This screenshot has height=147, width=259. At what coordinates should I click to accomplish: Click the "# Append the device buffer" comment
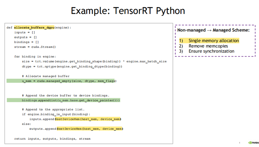[65, 95]
